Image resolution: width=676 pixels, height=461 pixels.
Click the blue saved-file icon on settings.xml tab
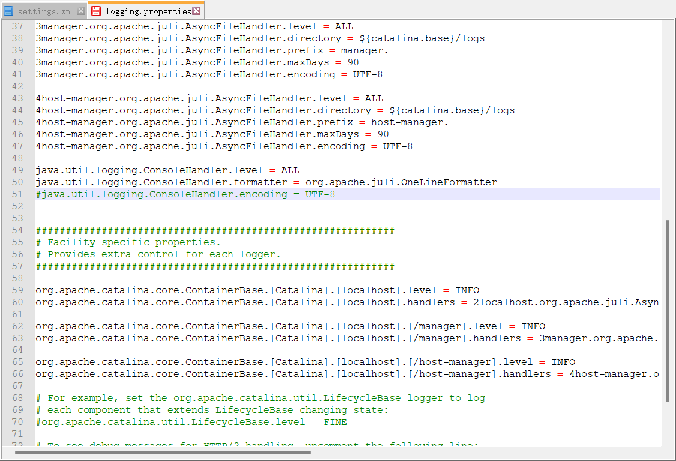point(8,10)
